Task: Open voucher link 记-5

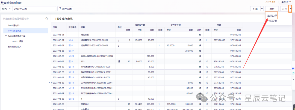Action: tap(70, 61)
